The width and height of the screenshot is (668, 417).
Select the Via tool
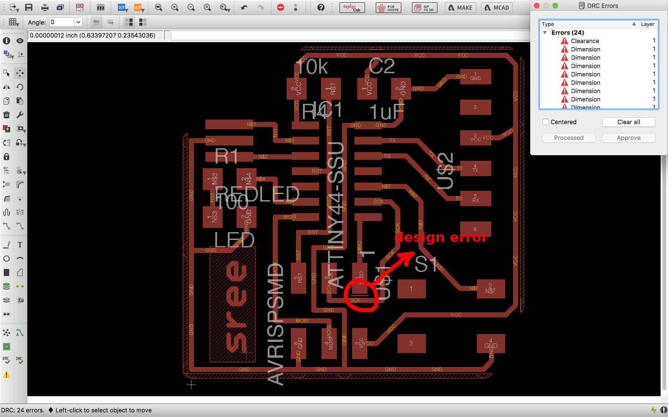[x=6, y=286]
